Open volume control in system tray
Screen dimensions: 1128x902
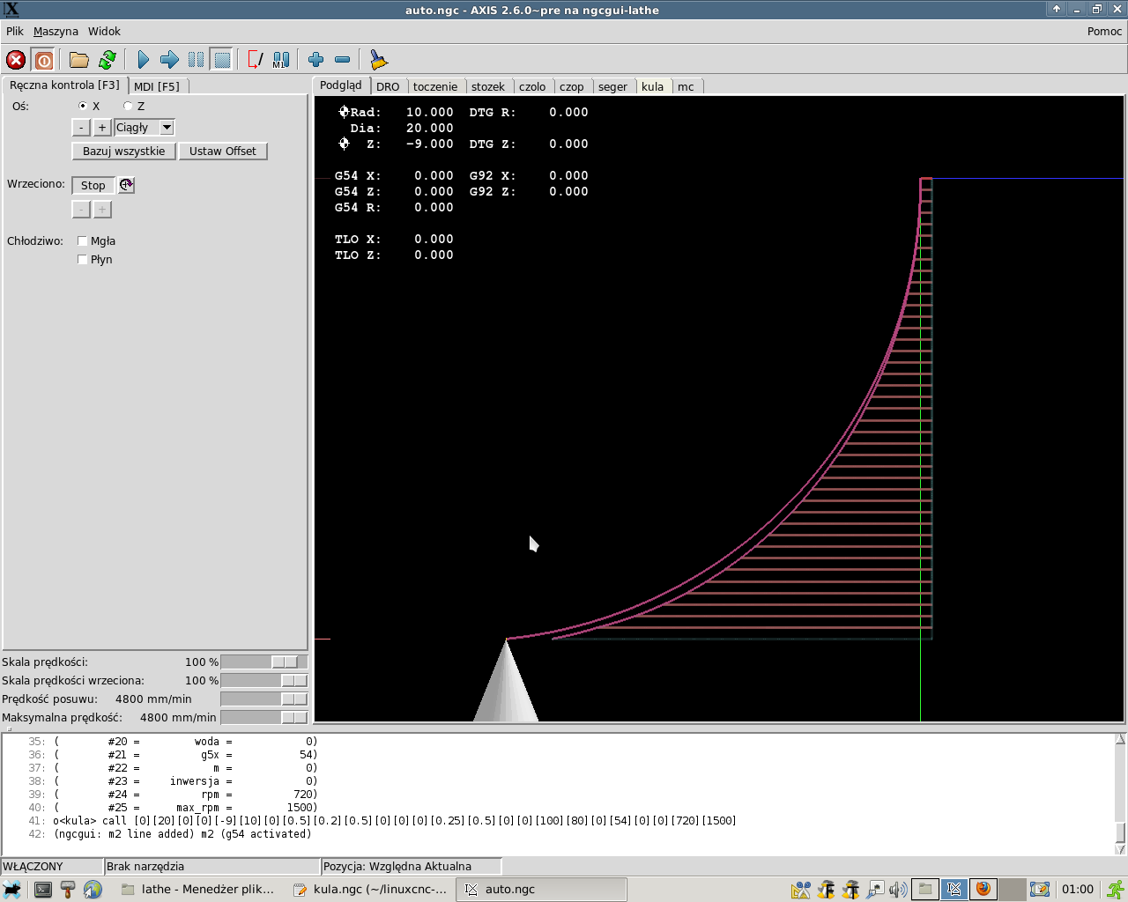point(898,890)
